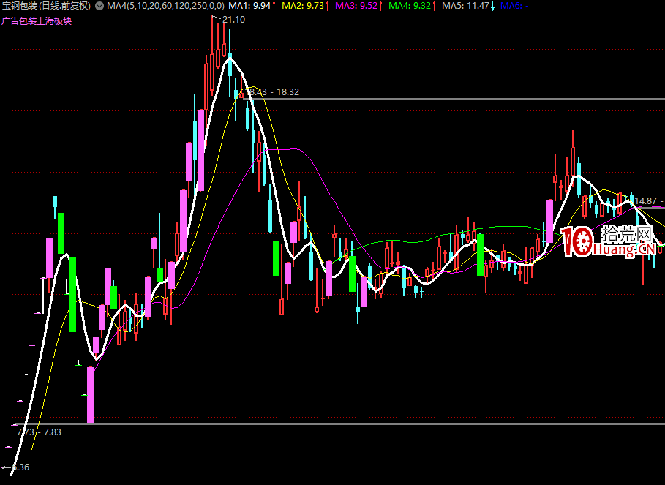The width and height of the screenshot is (665, 485).
Task: Open the dropdown chevron beside the stock title
Action: [x=99, y=6]
